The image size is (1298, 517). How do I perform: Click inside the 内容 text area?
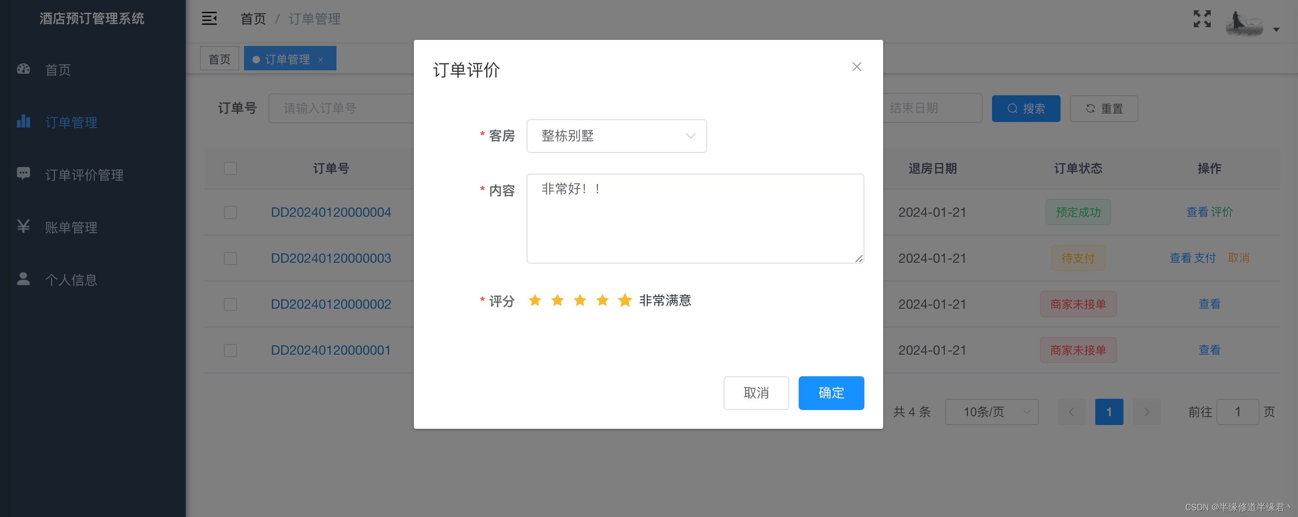[695, 218]
